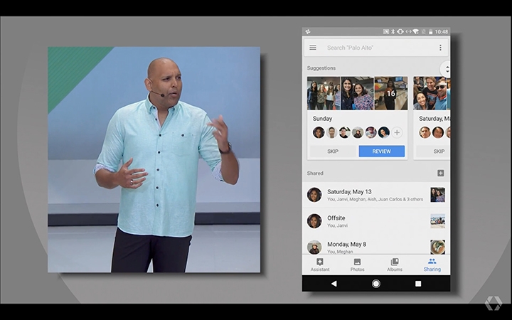The height and width of the screenshot is (320, 512).
Task: Tap the Wi-Fi status bar icon
Action: 416,32
